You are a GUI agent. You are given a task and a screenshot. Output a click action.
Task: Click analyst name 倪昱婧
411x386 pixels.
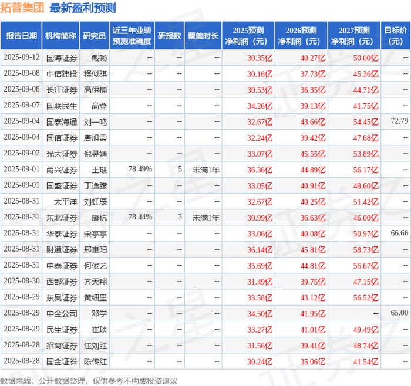(x=95, y=154)
